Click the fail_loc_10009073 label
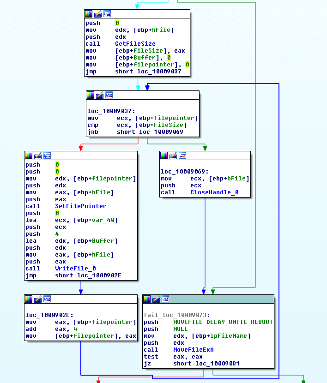327x383 pixels. click(175, 315)
